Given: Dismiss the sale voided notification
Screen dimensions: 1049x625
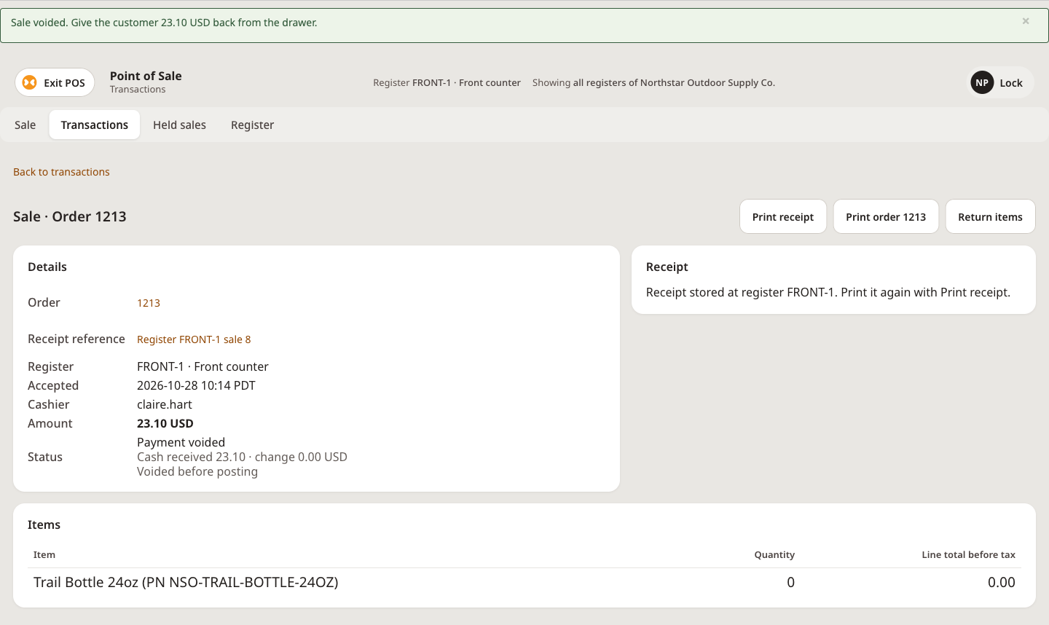Looking at the screenshot, I should pyautogui.click(x=1026, y=21).
